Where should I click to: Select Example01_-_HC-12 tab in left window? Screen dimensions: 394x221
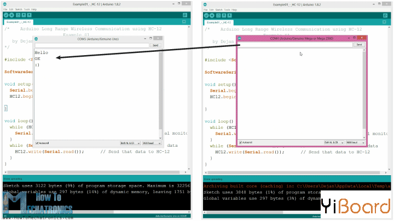(19, 22)
